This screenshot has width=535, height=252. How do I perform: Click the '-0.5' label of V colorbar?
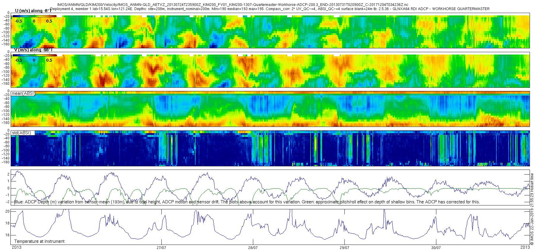click(x=18, y=60)
